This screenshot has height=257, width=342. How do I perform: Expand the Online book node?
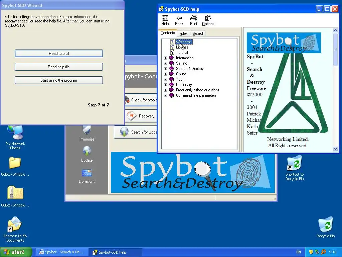click(x=165, y=74)
